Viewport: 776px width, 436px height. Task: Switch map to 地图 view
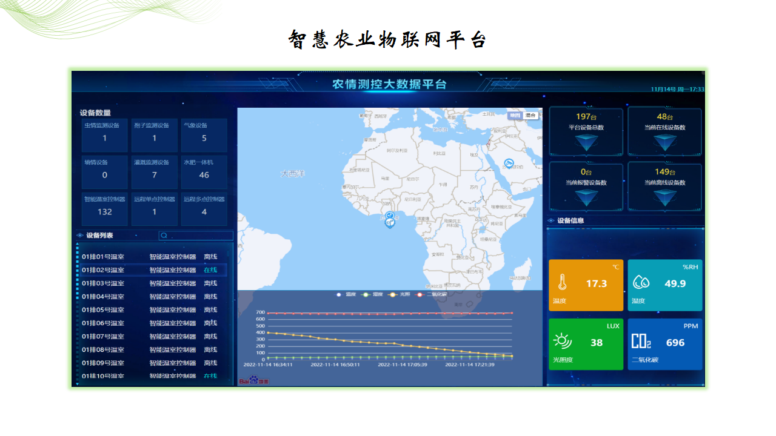515,115
